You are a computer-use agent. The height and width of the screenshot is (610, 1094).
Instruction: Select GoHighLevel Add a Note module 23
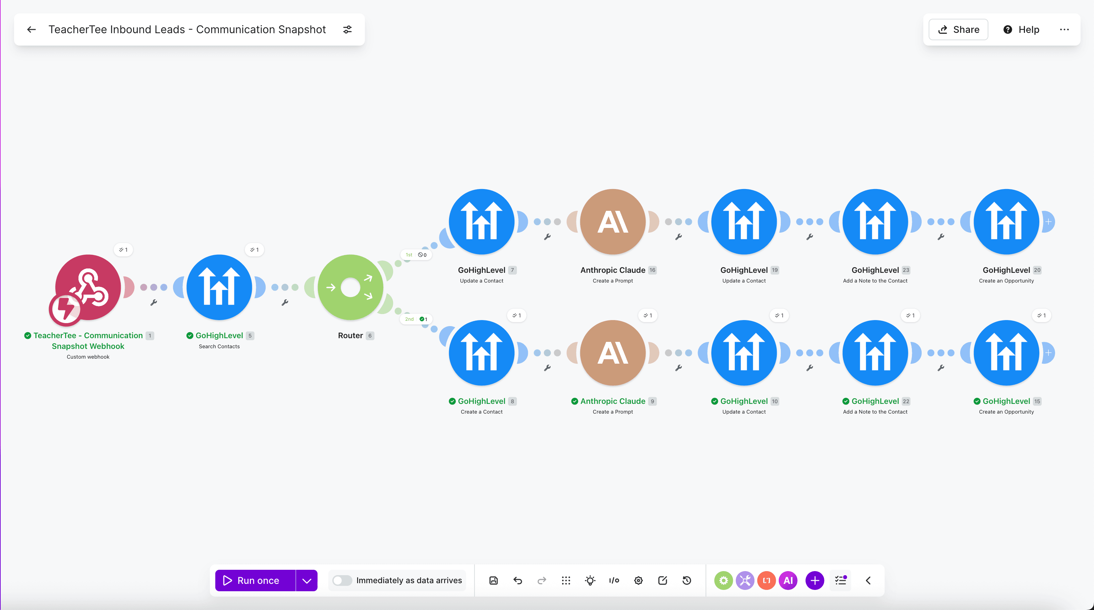click(x=875, y=222)
